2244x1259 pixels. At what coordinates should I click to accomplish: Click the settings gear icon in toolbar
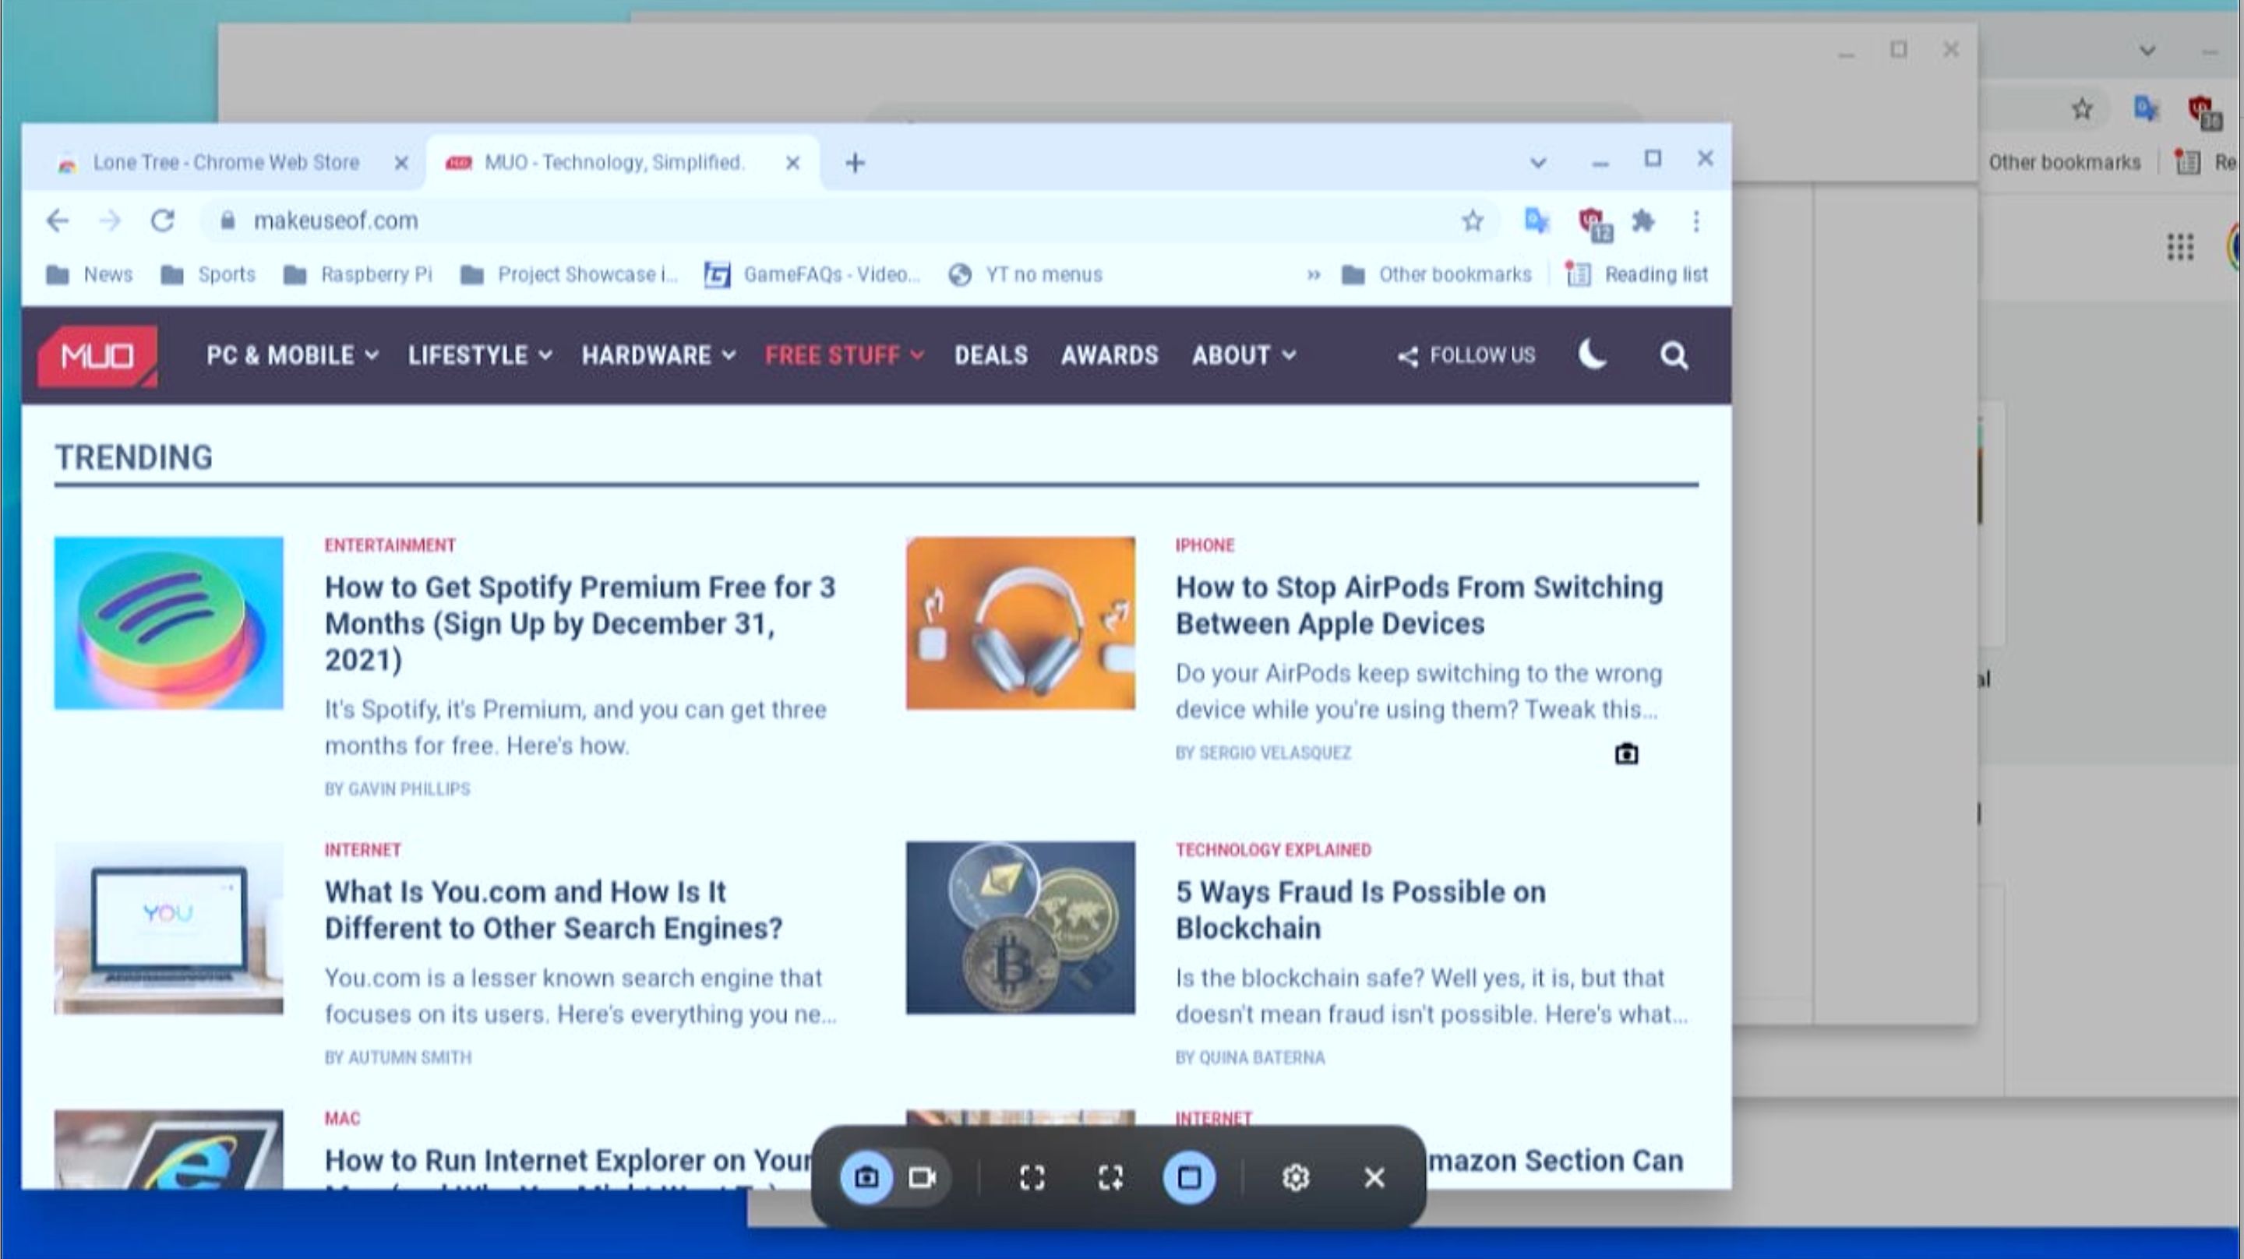[x=1297, y=1177]
